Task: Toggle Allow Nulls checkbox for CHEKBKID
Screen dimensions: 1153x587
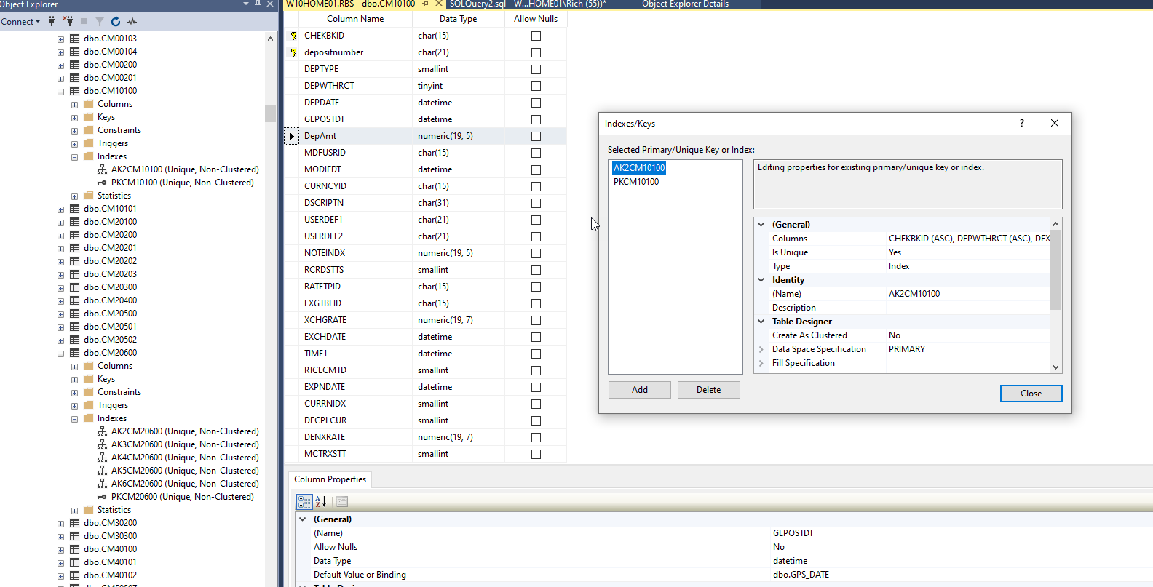Action: point(536,36)
